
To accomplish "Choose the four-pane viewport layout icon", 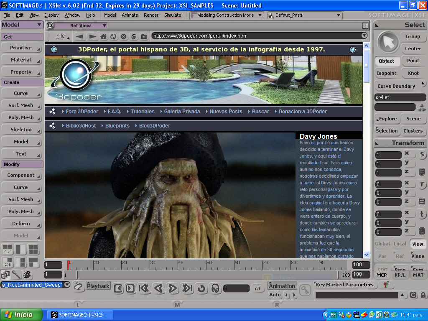I will click(x=33, y=249).
